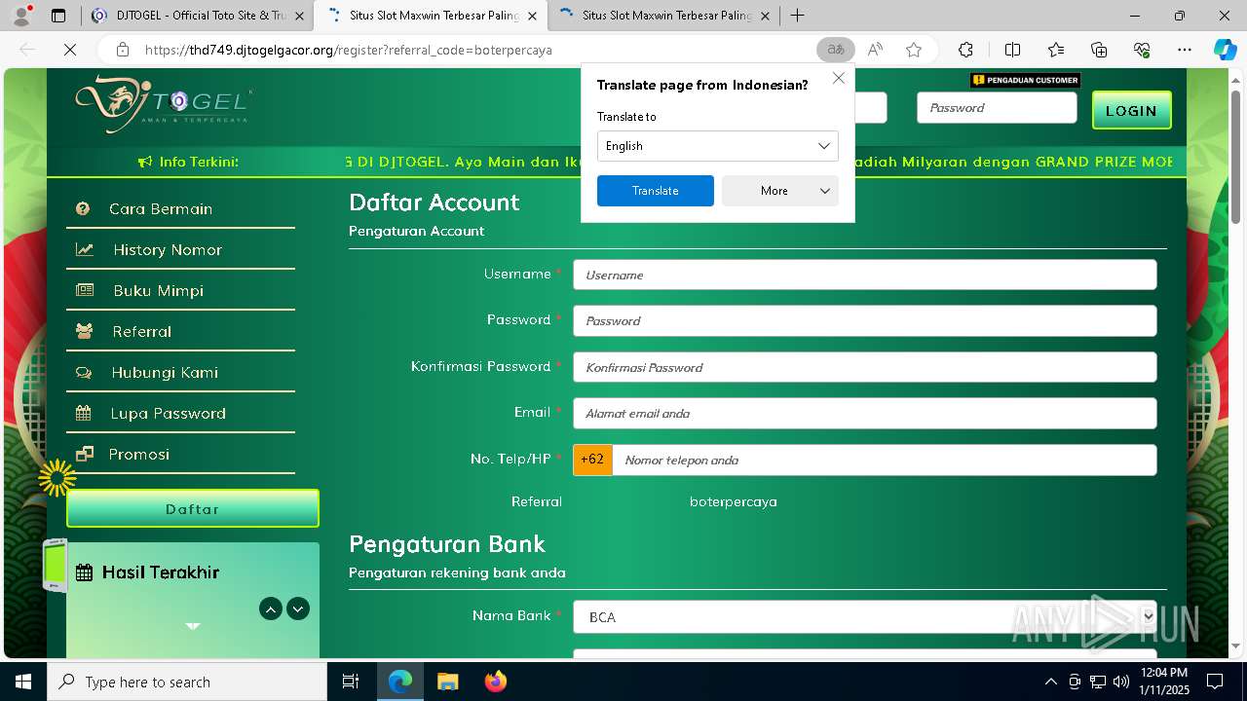Click the Promosi icon
The width and height of the screenshot is (1247, 701).
(x=84, y=454)
